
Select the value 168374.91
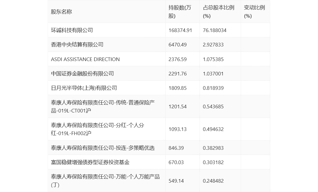(180, 30)
